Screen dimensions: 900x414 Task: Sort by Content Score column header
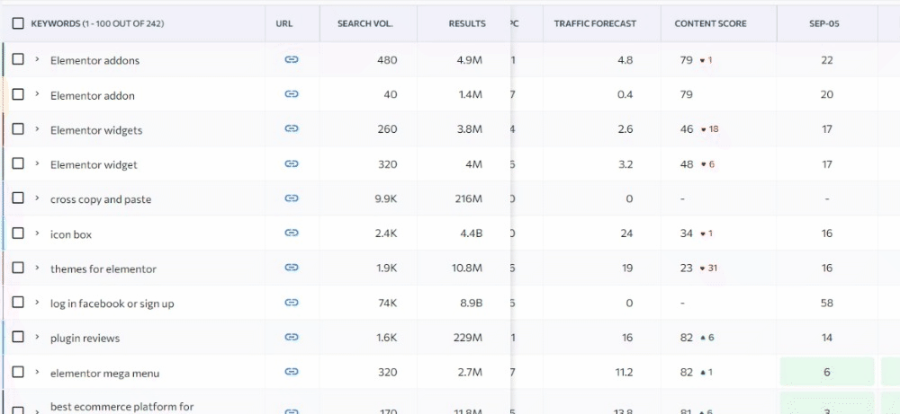711,23
